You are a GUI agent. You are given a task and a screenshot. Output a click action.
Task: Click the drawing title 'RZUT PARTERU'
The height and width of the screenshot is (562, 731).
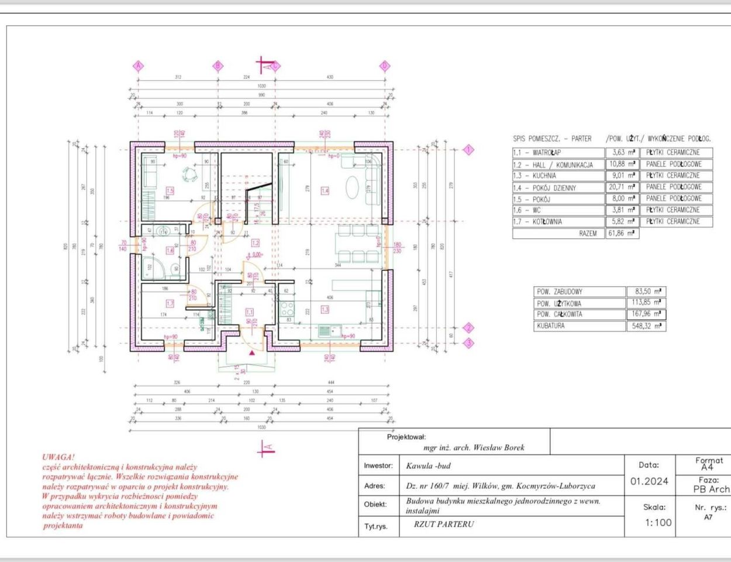(444, 525)
